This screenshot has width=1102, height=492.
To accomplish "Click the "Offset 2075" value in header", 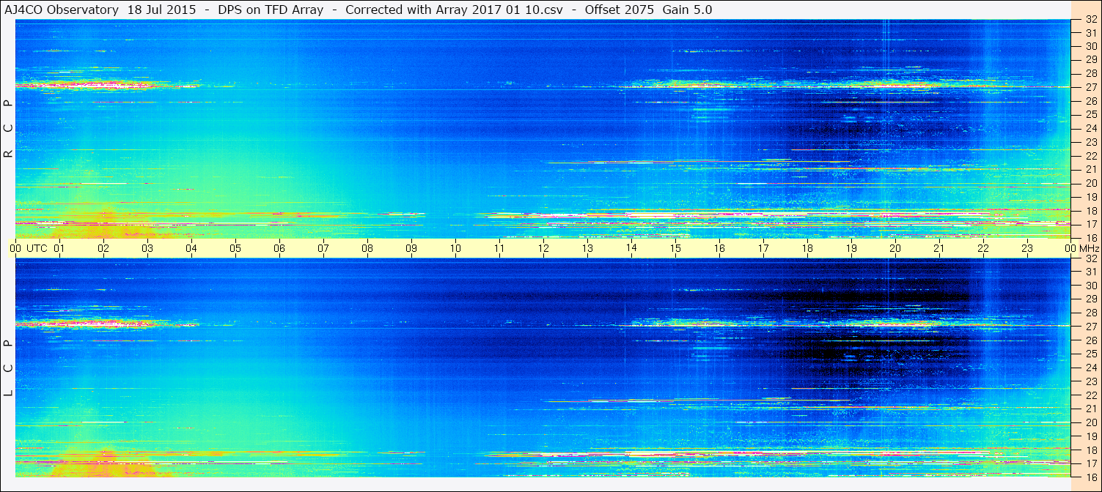I will click(619, 10).
